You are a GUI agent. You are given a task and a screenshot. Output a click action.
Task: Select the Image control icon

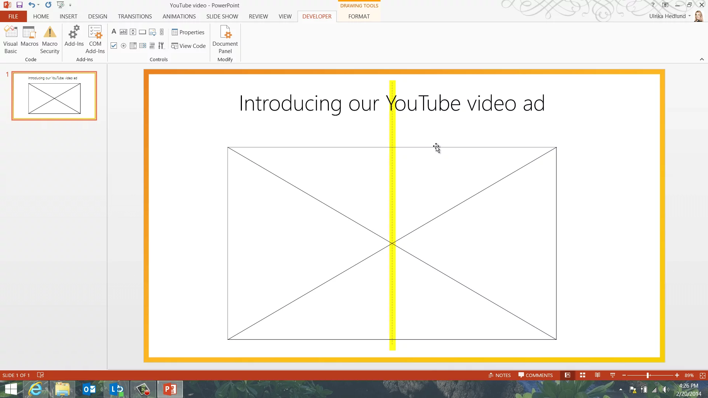152,32
